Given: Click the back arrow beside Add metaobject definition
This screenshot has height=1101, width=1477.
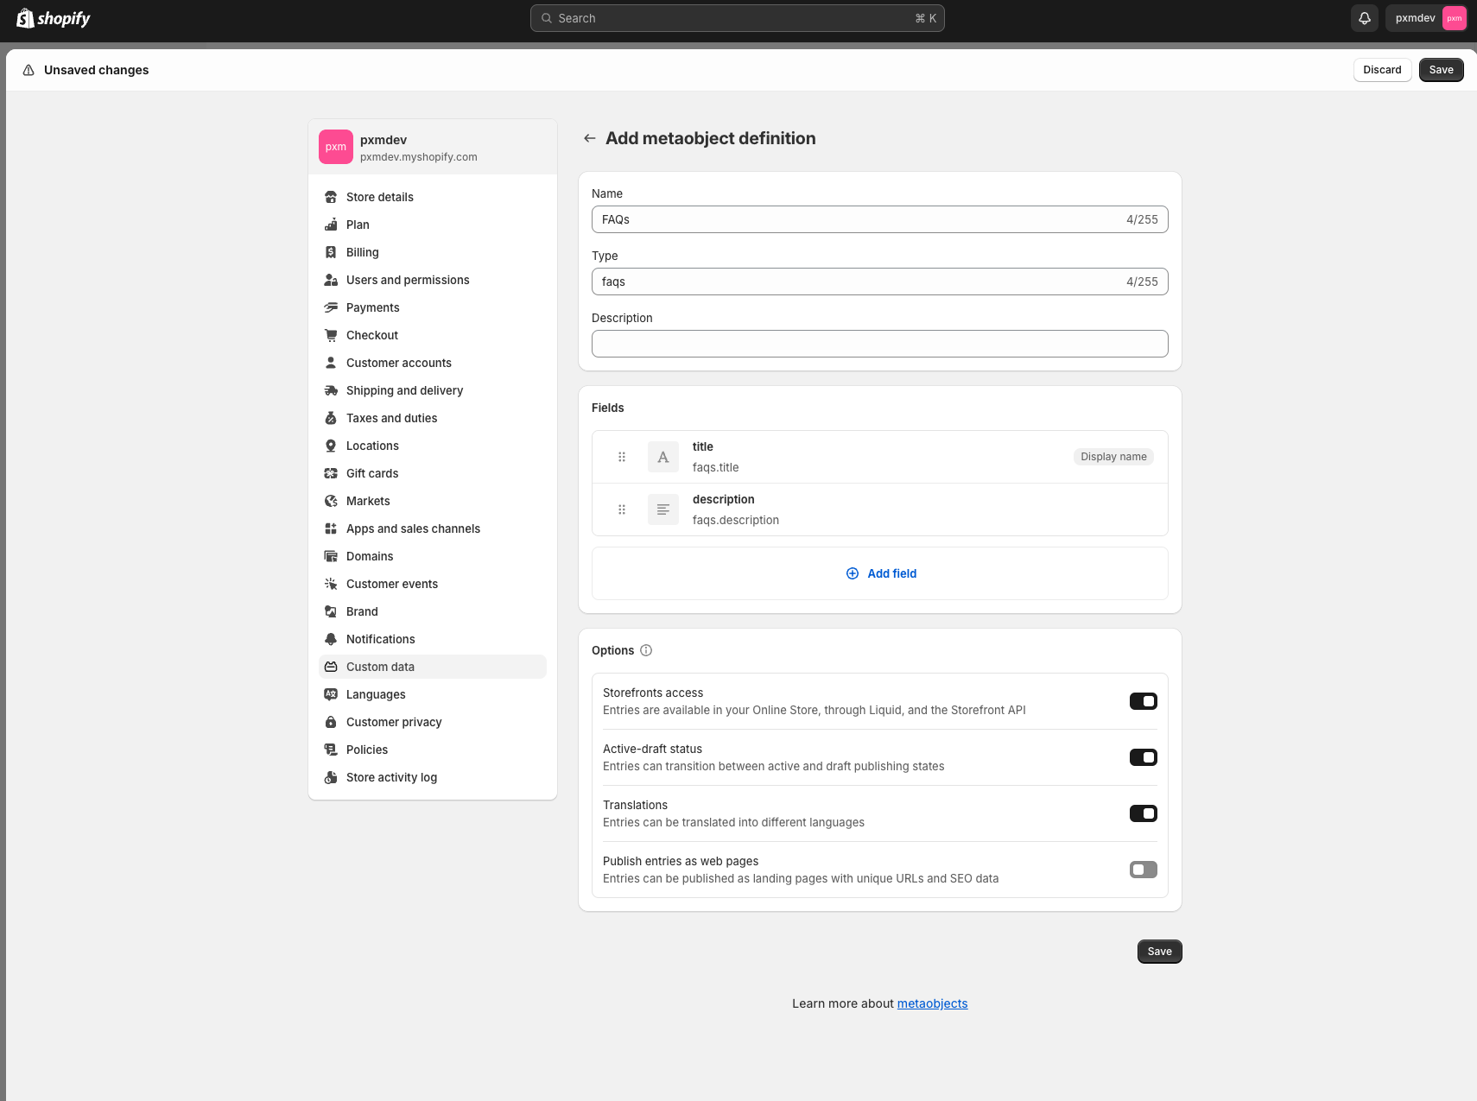Looking at the screenshot, I should point(590,138).
